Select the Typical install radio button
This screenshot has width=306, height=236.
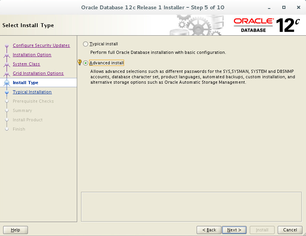[85, 44]
